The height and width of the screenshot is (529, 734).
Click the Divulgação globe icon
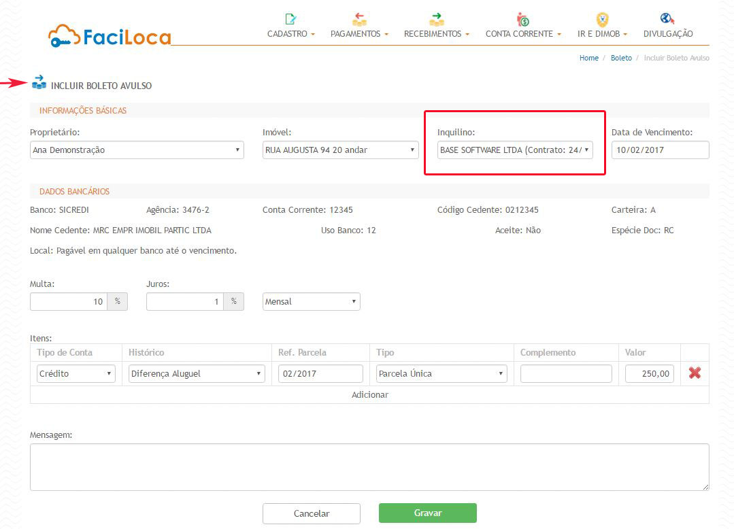[x=667, y=18]
